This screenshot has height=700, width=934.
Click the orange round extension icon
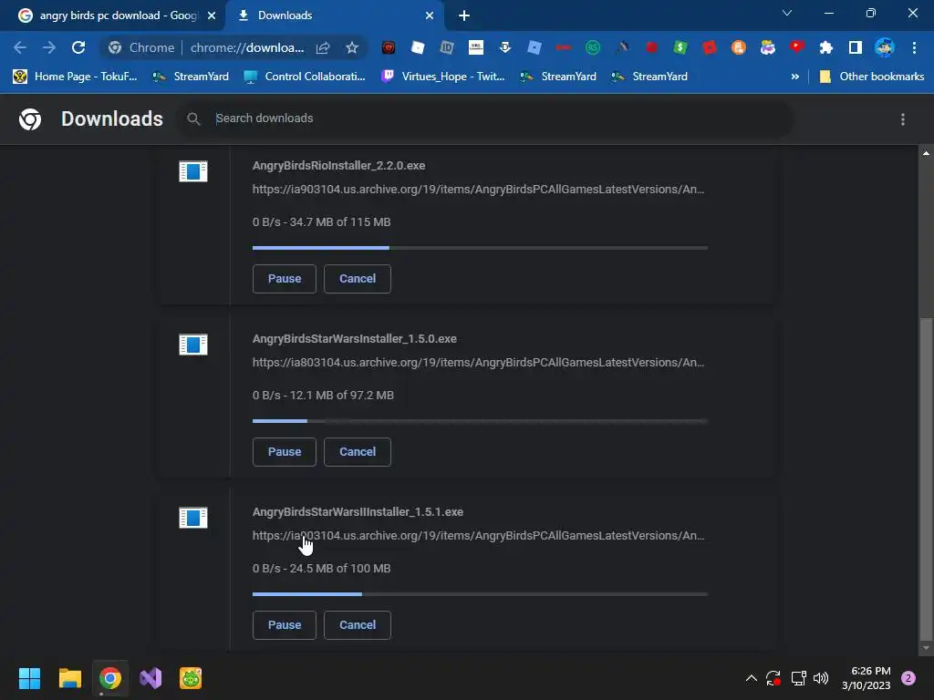click(739, 47)
